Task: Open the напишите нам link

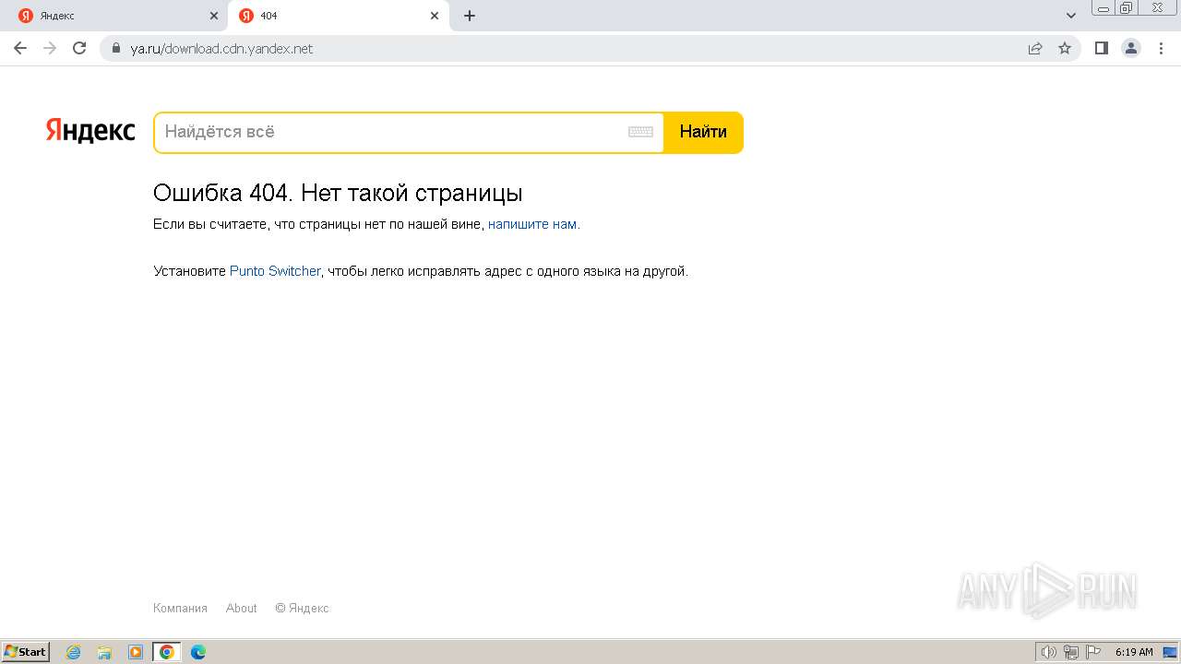Action: click(532, 224)
